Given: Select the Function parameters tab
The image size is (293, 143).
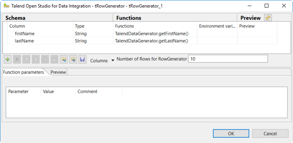Looking at the screenshot, I should (23, 72).
